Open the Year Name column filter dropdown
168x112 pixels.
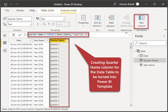click(x=47, y=40)
